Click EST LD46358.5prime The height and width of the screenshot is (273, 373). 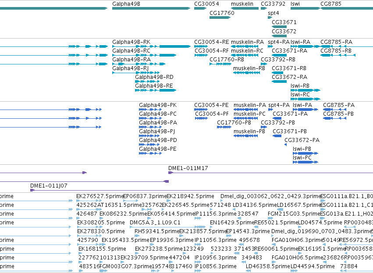pos(268,266)
